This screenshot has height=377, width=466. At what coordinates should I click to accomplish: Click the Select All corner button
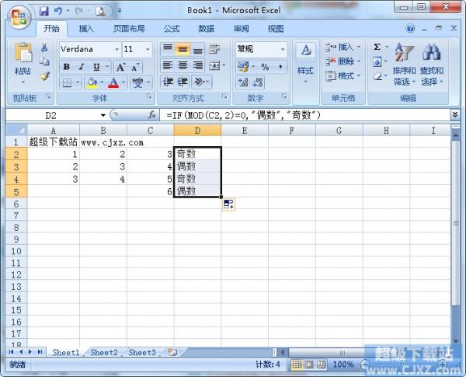[x=16, y=131]
